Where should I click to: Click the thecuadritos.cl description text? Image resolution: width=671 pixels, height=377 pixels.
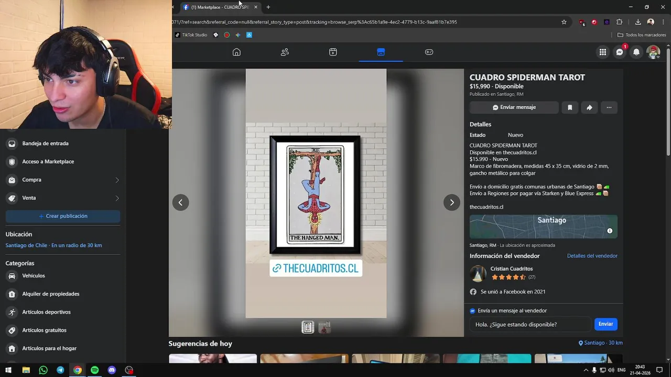click(486, 207)
